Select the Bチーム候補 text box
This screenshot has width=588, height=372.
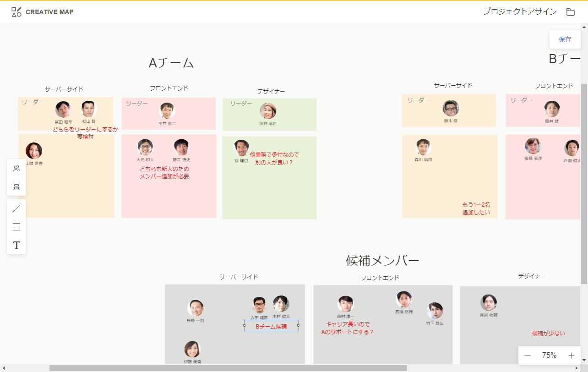tap(271, 326)
